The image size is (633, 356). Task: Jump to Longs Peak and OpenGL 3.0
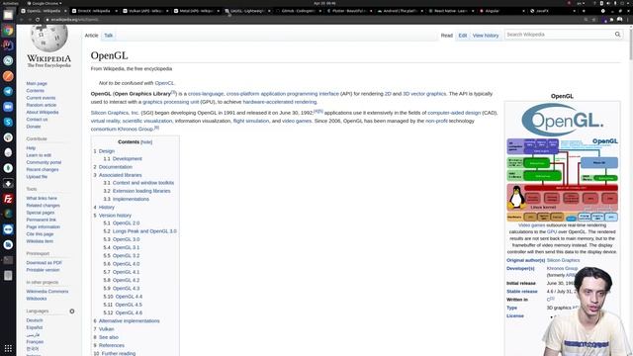[x=144, y=231]
